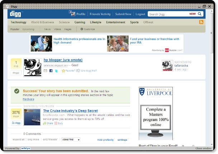Click the Customize gear icon
218x154 pixels.
pyautogui.click(x=82, y=29)
